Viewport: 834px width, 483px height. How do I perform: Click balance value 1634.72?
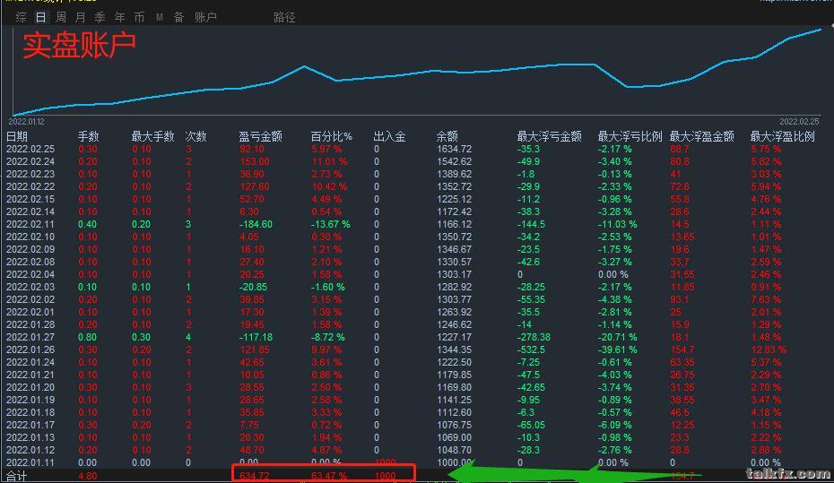[x=455, y=149]
